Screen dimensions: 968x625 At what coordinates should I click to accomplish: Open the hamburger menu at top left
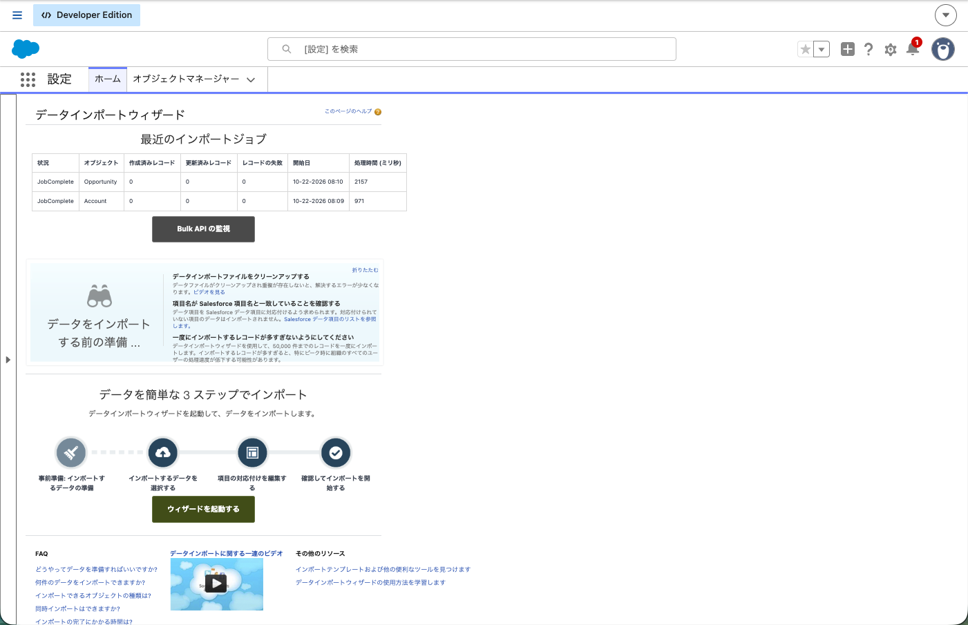click(x=17, y=15)
